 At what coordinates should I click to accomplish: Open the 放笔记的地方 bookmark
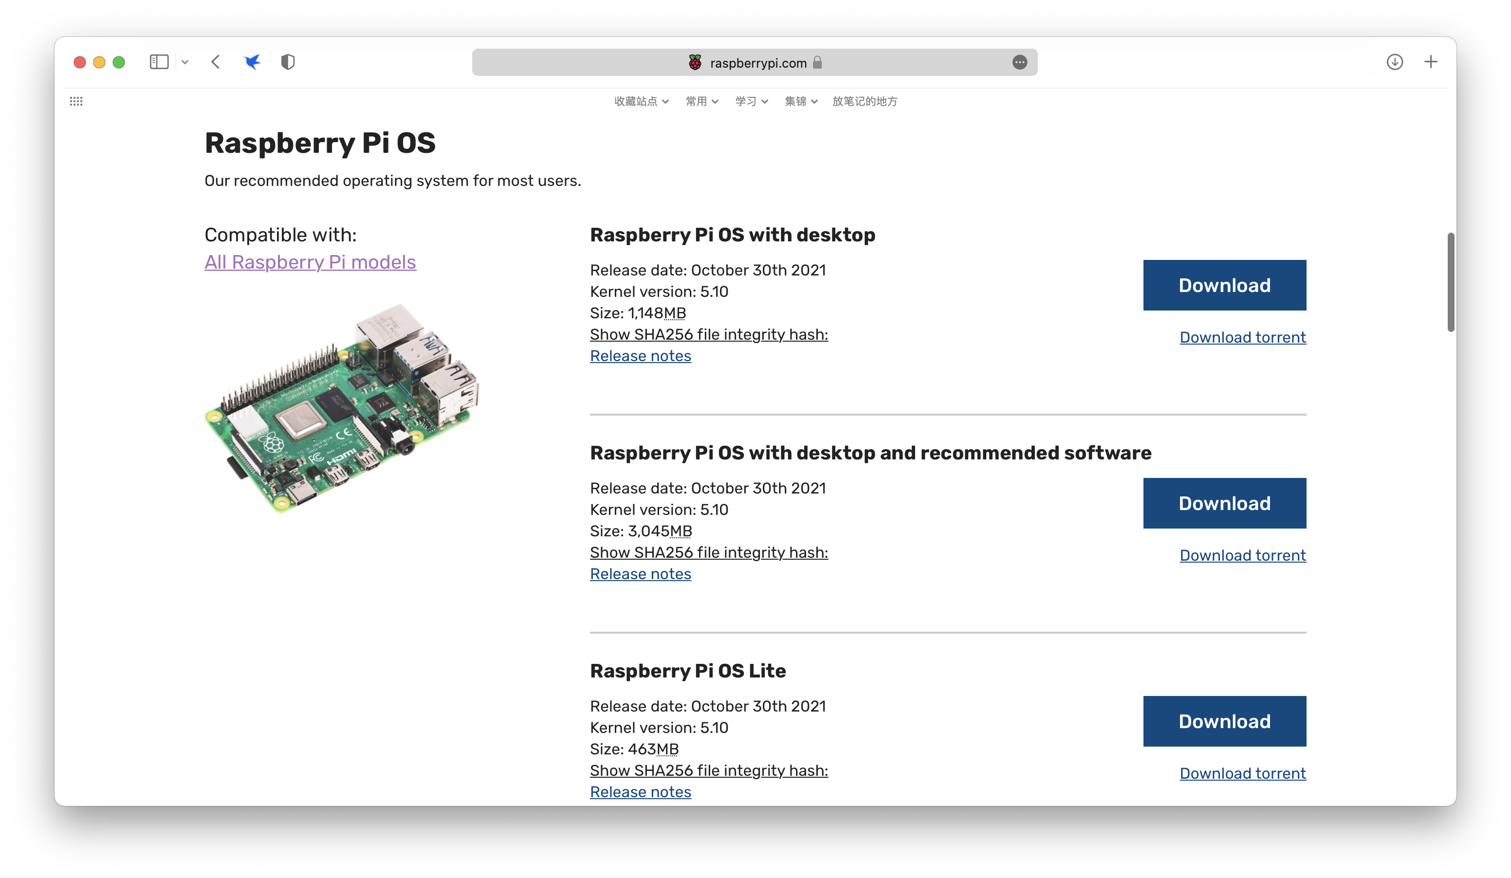coord(865,101)
